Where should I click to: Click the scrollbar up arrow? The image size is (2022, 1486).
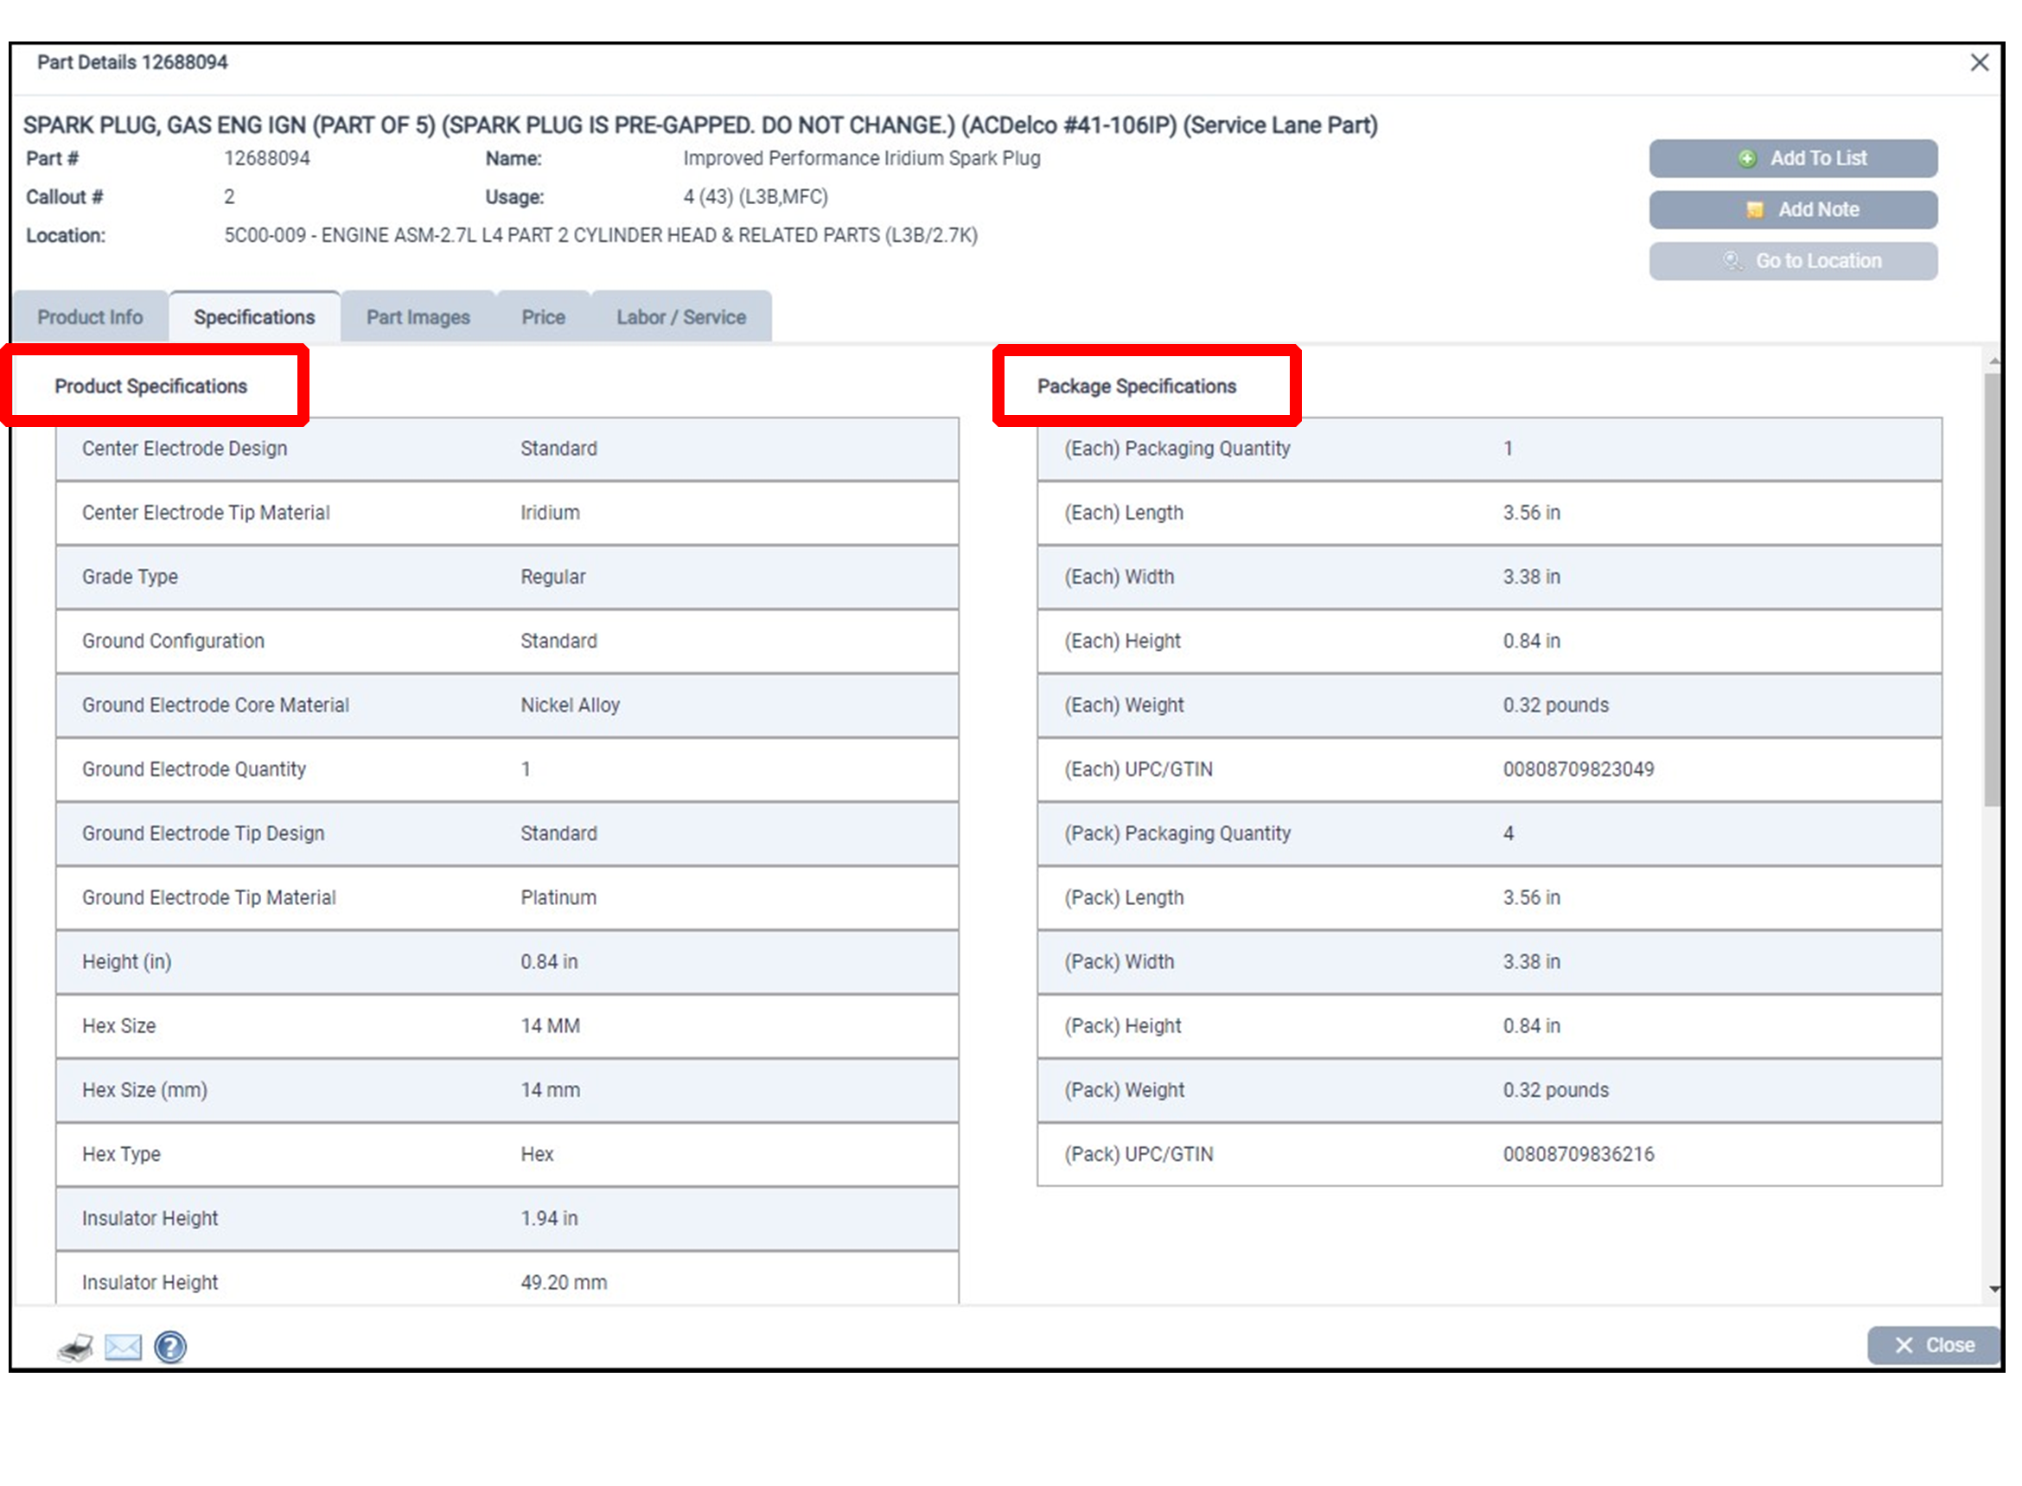[1994, 360]
